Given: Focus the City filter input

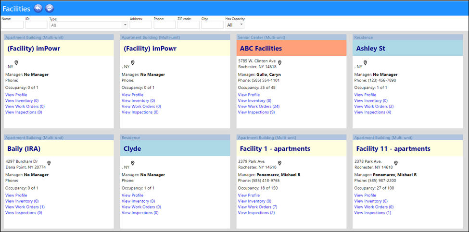Looking at the screenshot, I should [x=212, y=25].
